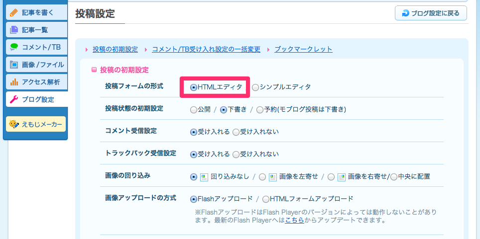Select 受け入れない for トラックバック受信設定
Screen dimensions: 480x239
(x=236, y=155)
